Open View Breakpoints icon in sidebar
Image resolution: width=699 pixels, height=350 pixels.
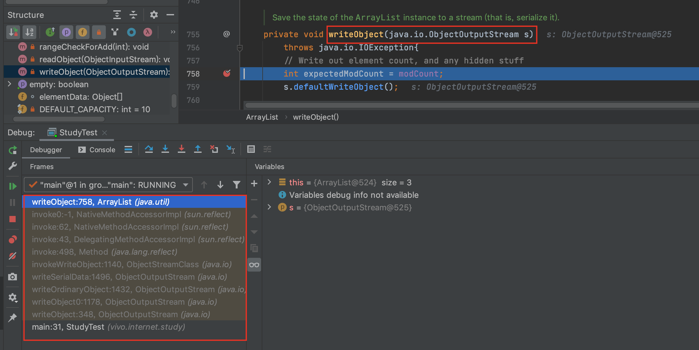coord(13,240)
